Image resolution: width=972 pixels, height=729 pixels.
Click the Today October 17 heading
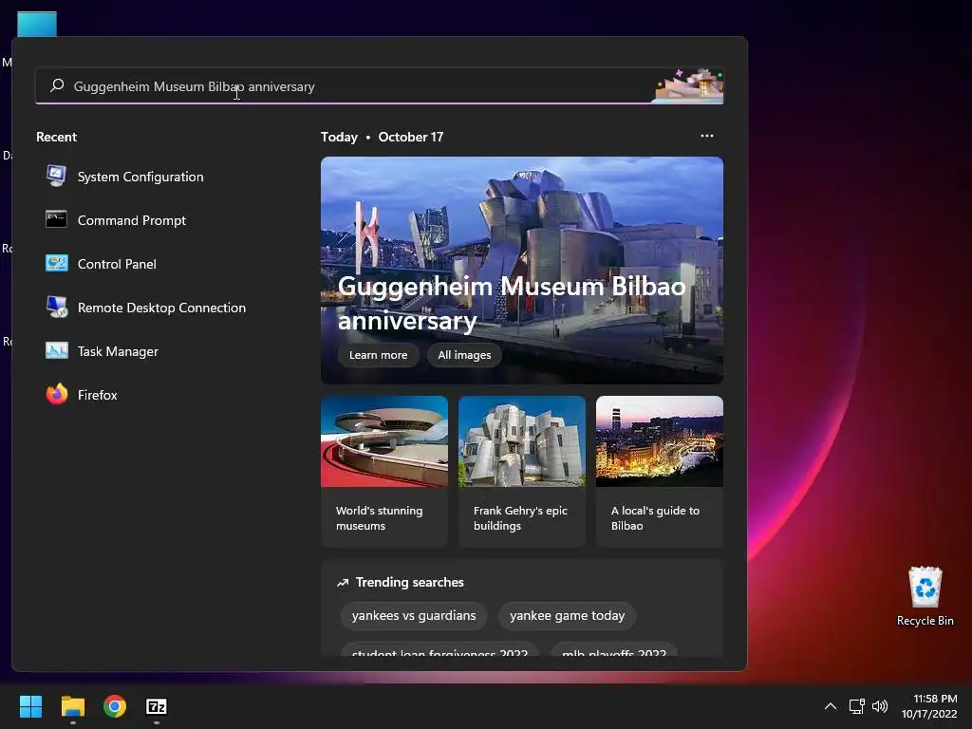pyautogui.click(x=382, y=137)
